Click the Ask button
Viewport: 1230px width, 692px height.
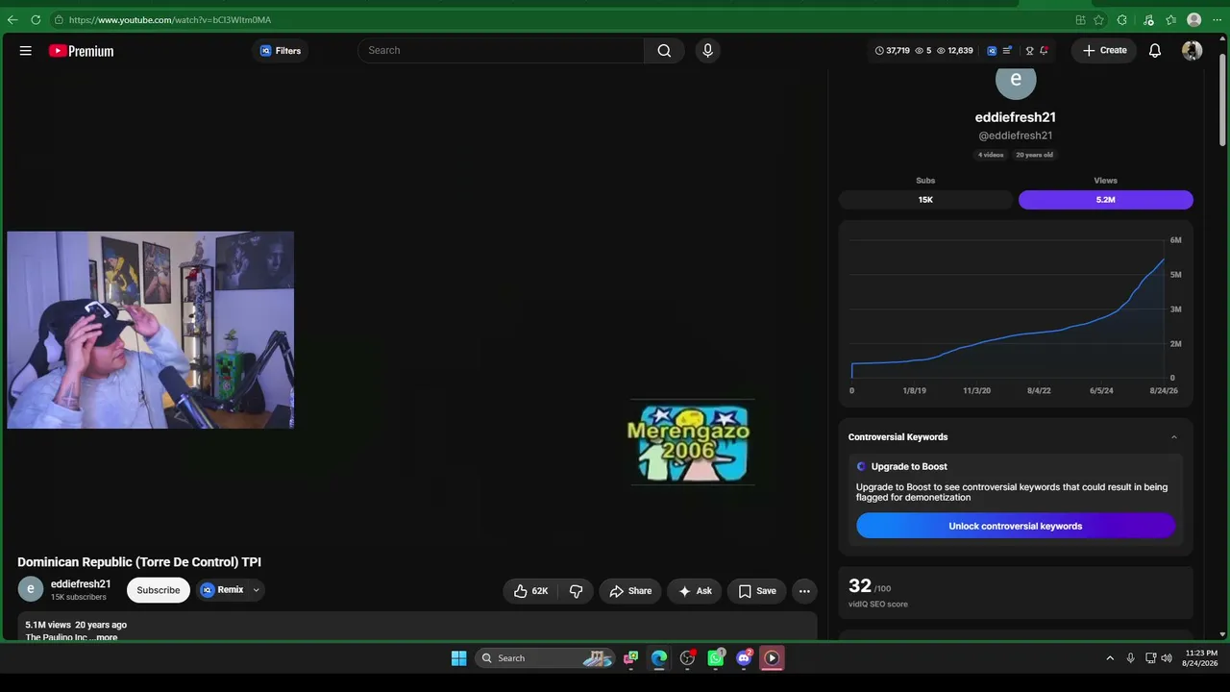coord(695,591)
